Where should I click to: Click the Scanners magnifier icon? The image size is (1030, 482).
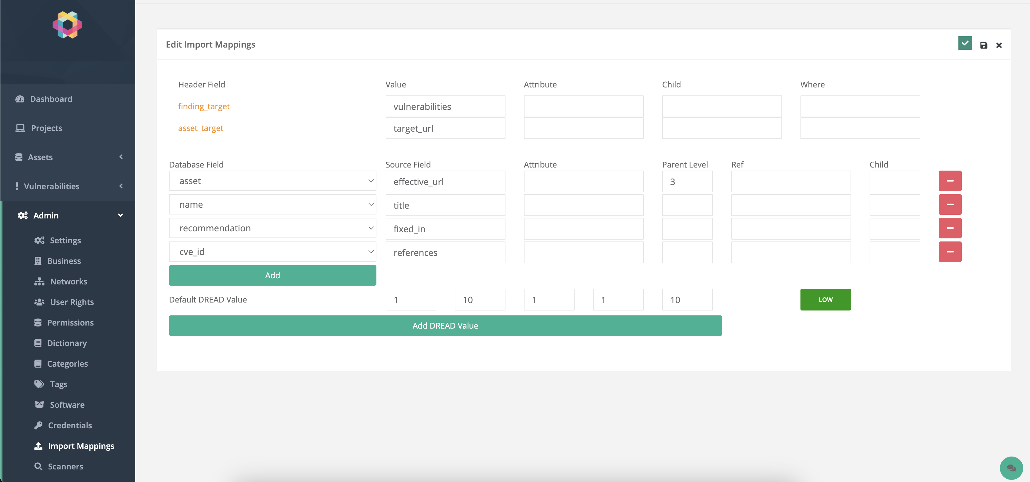pyautogui.click(x=38, y=466)
